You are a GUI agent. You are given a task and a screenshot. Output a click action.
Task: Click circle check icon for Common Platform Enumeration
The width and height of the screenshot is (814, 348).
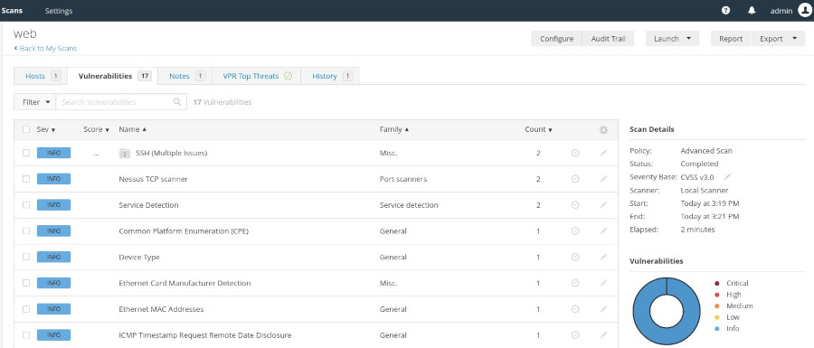pyautogui.click(x=575, y=230)
